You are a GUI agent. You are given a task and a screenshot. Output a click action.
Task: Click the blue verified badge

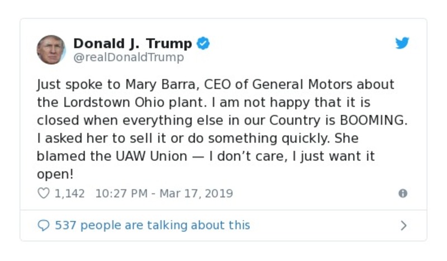coord(203,44)
